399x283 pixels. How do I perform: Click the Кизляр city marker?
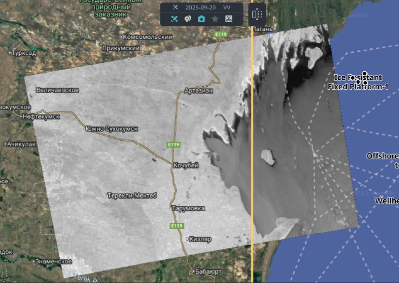[x=188, y=239]
